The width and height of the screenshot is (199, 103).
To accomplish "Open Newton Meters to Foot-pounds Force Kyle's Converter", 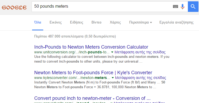I will (93, 73).
